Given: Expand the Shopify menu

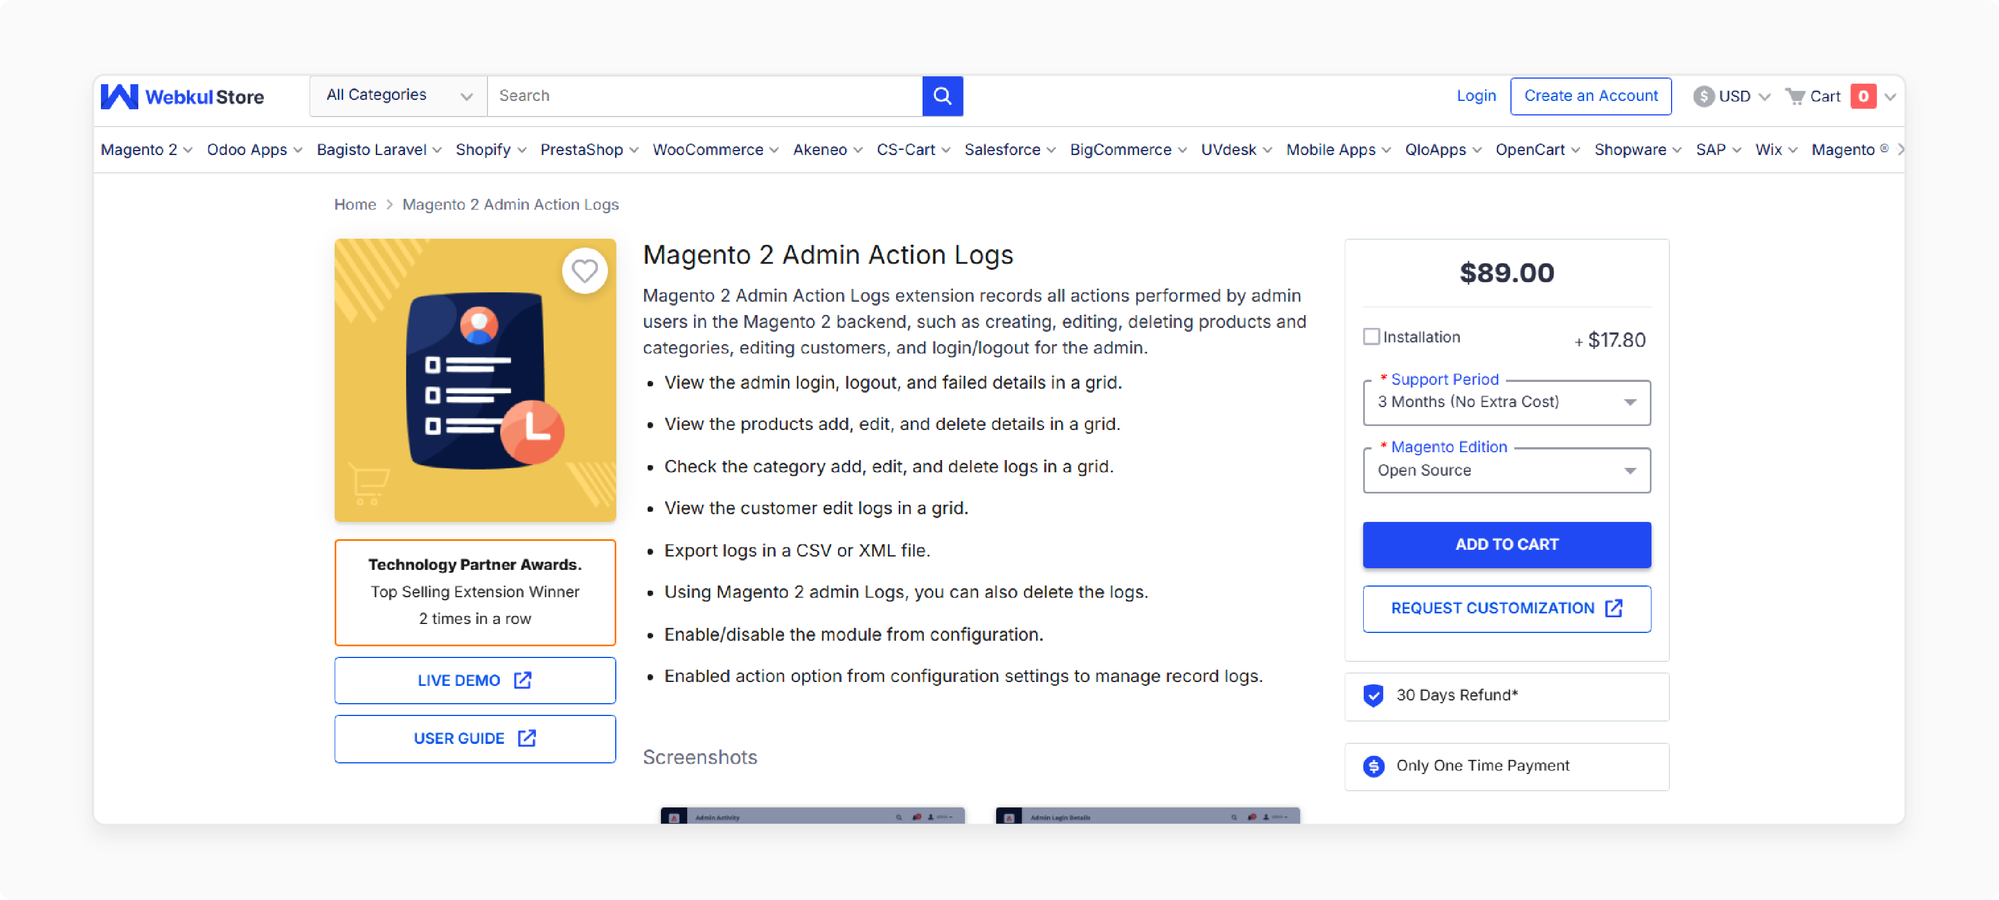Looking at the screenshot, I should 491,150.
